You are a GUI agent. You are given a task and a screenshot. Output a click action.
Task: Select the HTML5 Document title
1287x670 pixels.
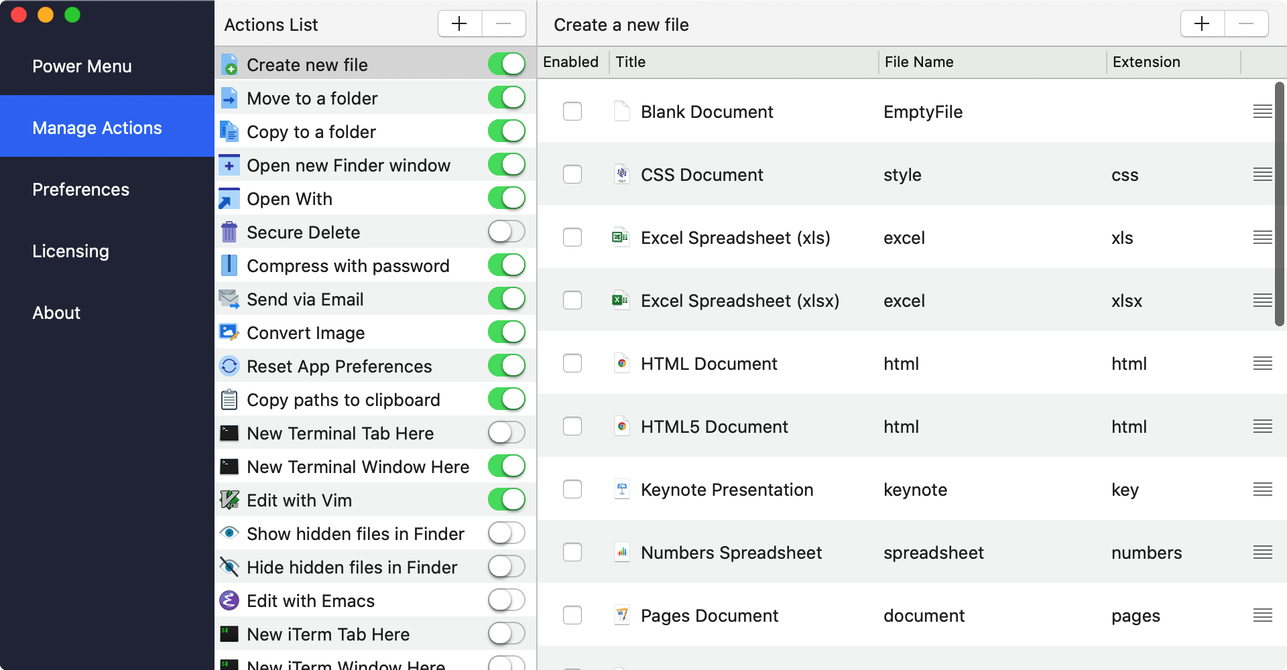(x=715, y=427)
